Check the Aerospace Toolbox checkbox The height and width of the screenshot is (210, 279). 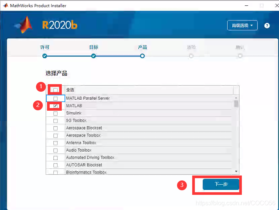click(x=55, y=136)
